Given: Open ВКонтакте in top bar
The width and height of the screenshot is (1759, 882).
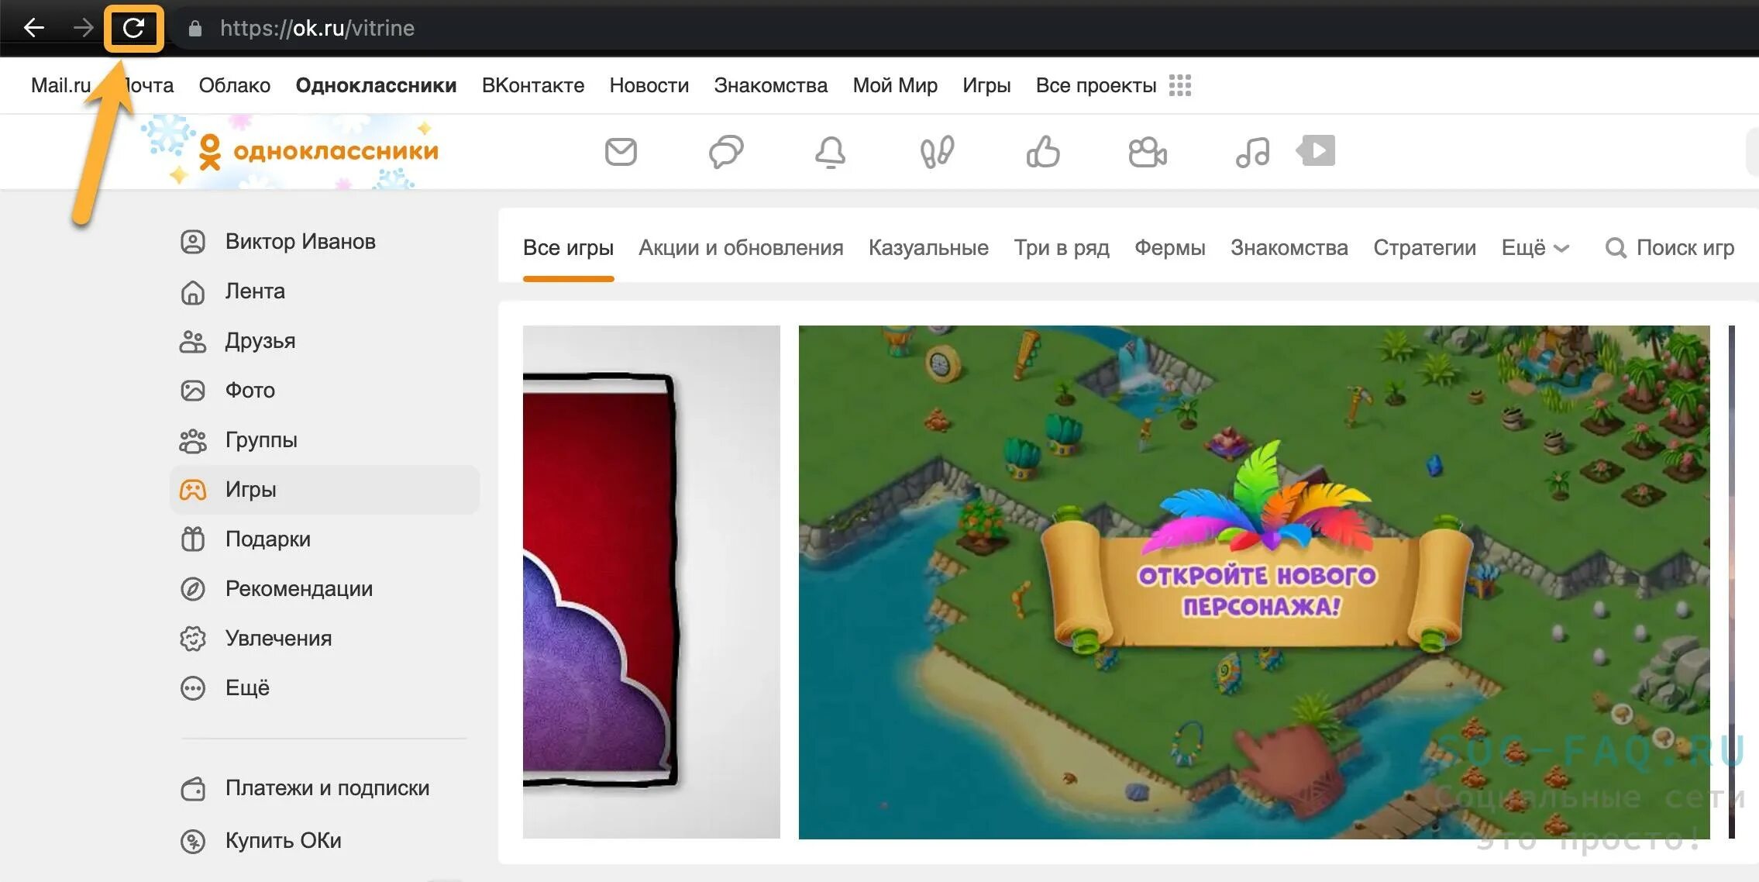Looking at the screenshot, I should (533, 85).
